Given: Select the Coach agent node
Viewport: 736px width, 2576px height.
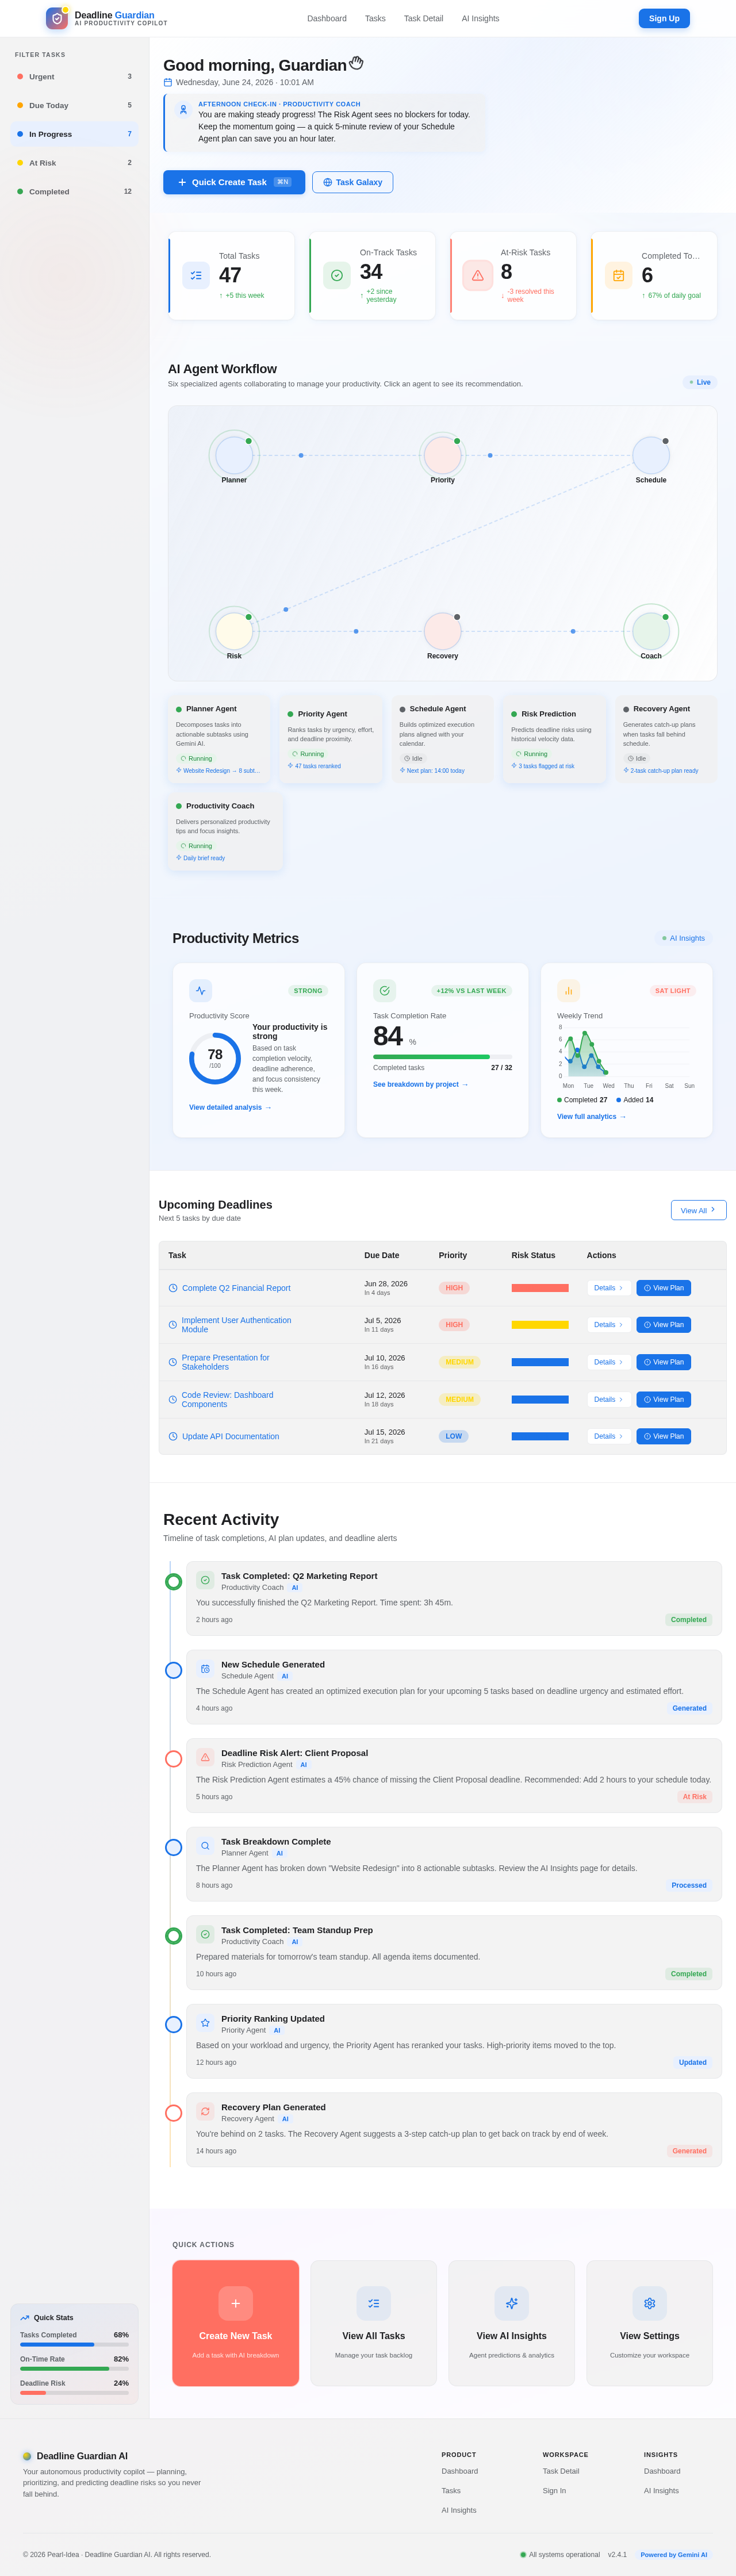Looking at the screenshot, I should pos(651,631).
